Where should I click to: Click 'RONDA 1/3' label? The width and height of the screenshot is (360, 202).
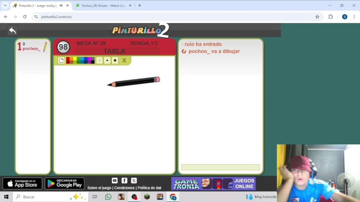click(x=144, y=43)
